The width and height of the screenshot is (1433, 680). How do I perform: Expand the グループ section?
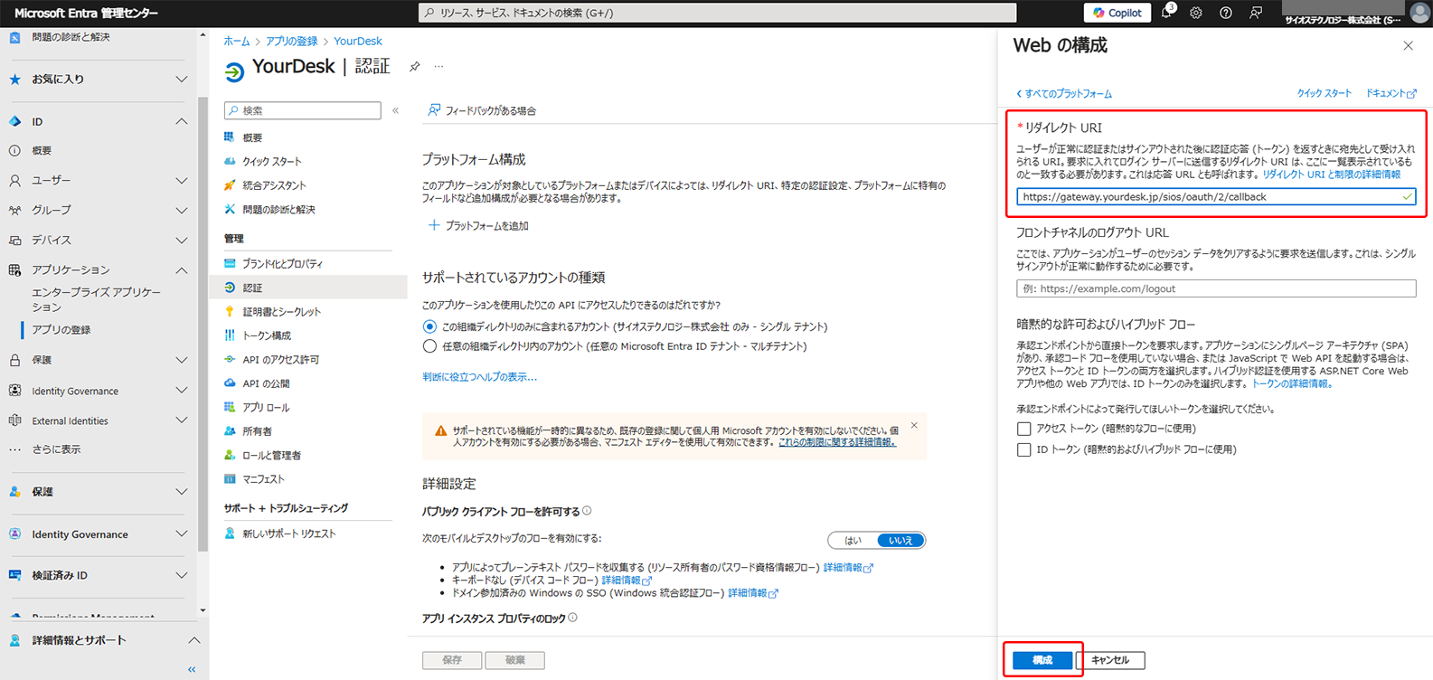182,210
